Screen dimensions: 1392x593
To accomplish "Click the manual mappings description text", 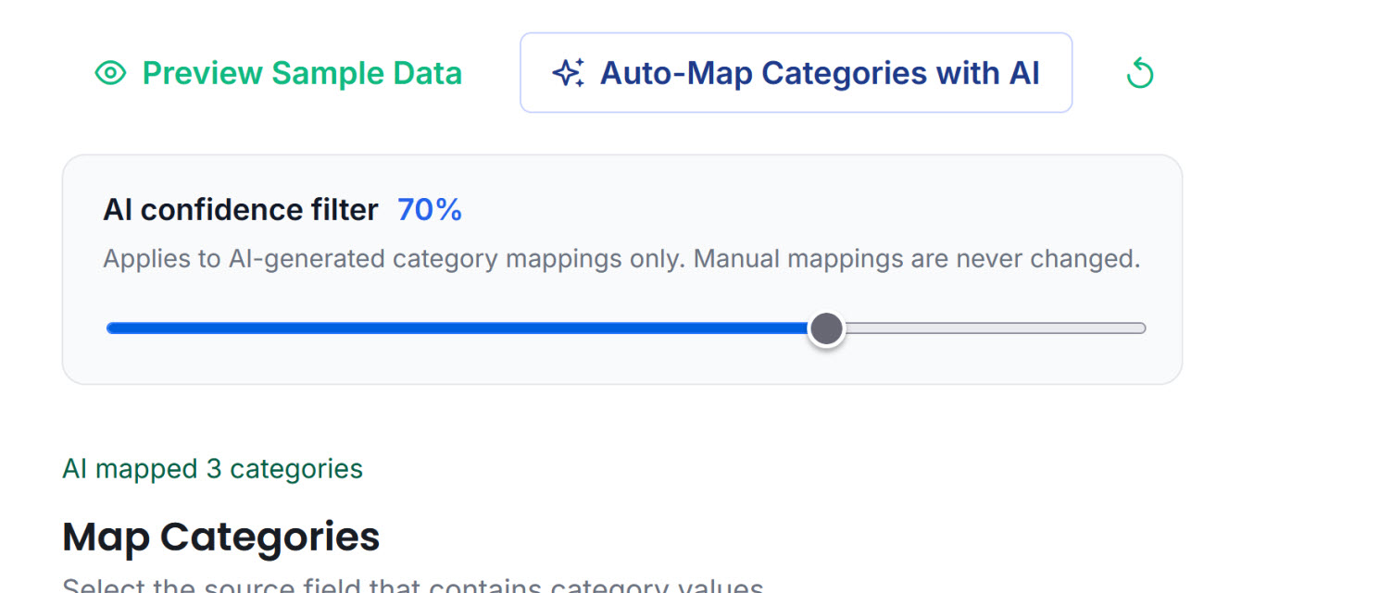I will coord(917,258).
